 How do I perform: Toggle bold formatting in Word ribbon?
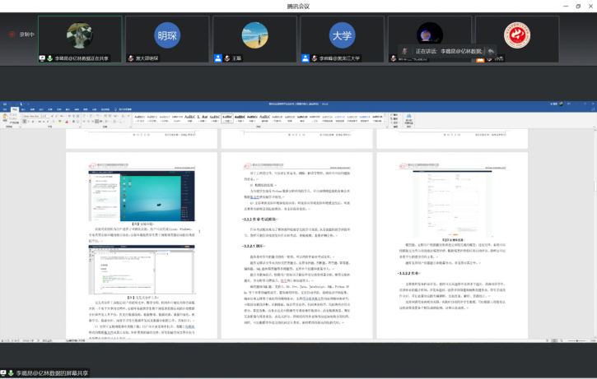click(x=24, y=122)
